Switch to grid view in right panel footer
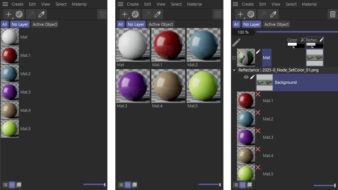 tap(243, 185)
